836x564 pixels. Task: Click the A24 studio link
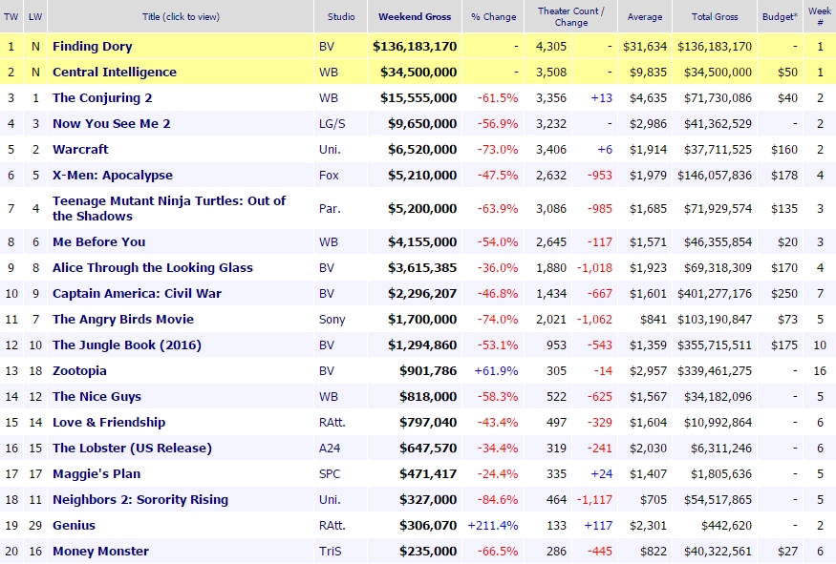(x=330, y=448)
